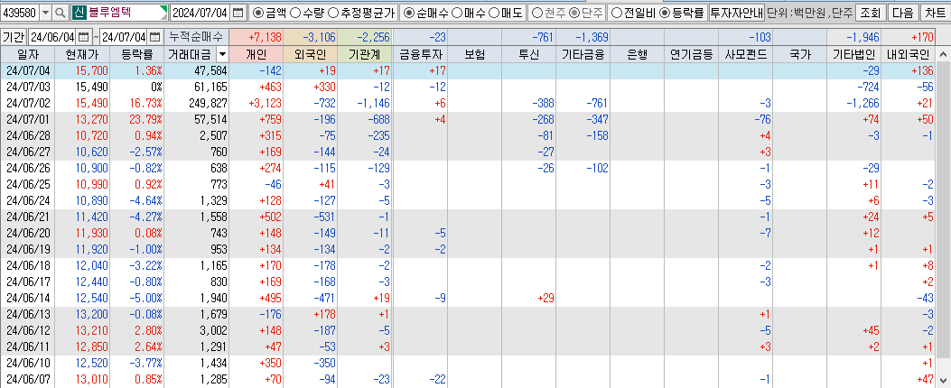The width and height of the screenshot is (951, 388).
Task: Open calendar for end date 24/07/04
Action: 155,36
